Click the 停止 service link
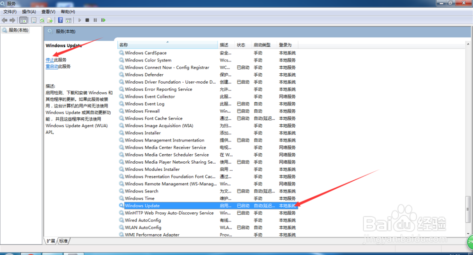473x255 pixels. 50,60
